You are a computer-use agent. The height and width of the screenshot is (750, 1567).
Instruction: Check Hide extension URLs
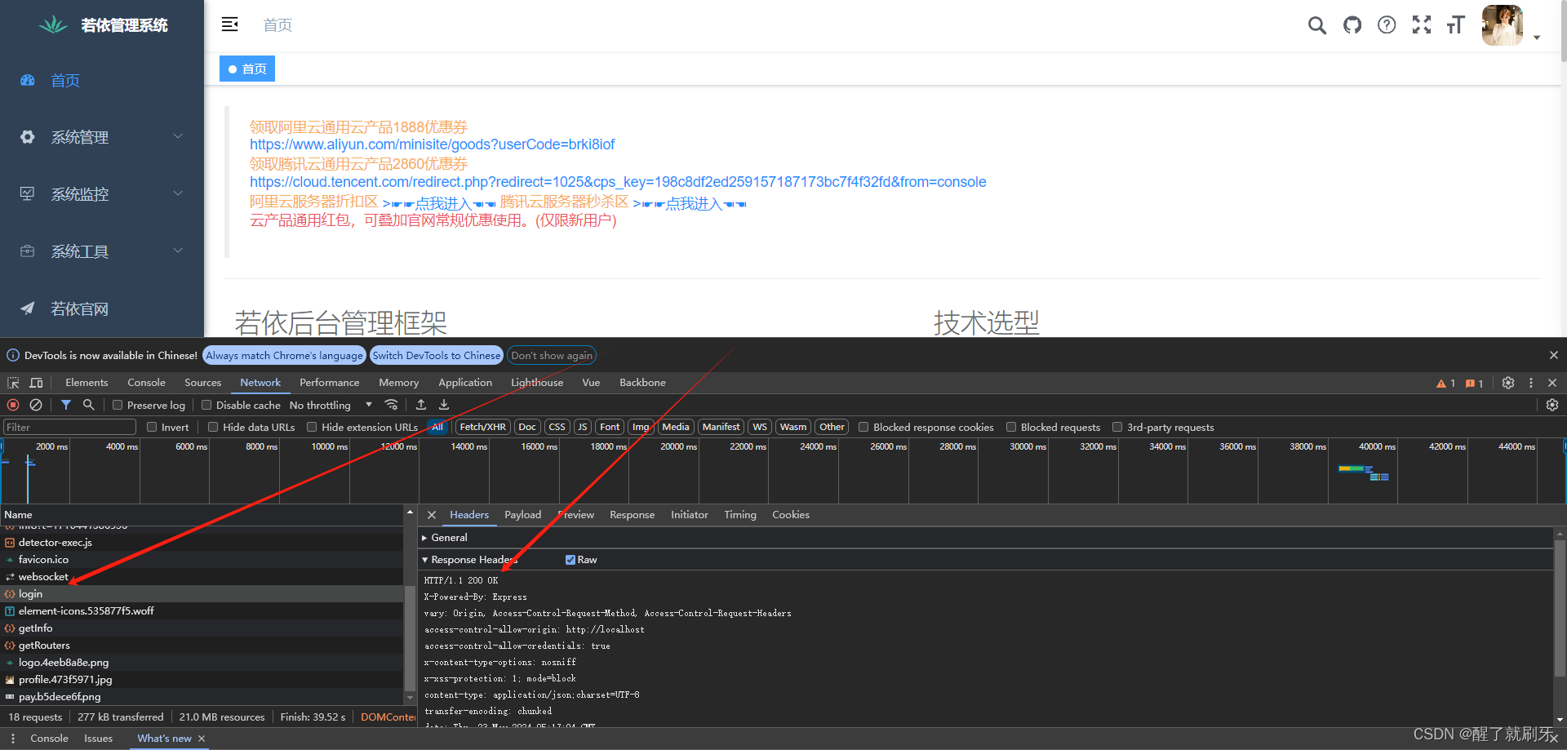312,427
